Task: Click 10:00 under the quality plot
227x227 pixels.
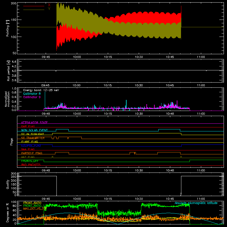Action: pyautogui.click(x=77, y=199)
